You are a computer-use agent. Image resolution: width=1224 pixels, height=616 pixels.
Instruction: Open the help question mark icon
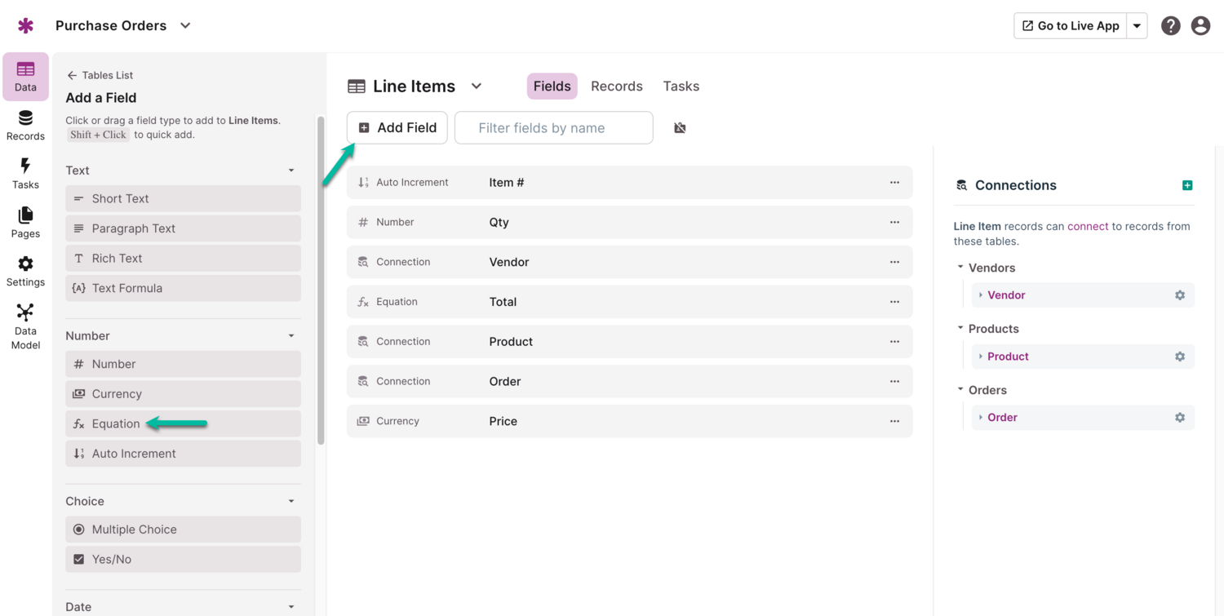click(x=1170, y=25)
